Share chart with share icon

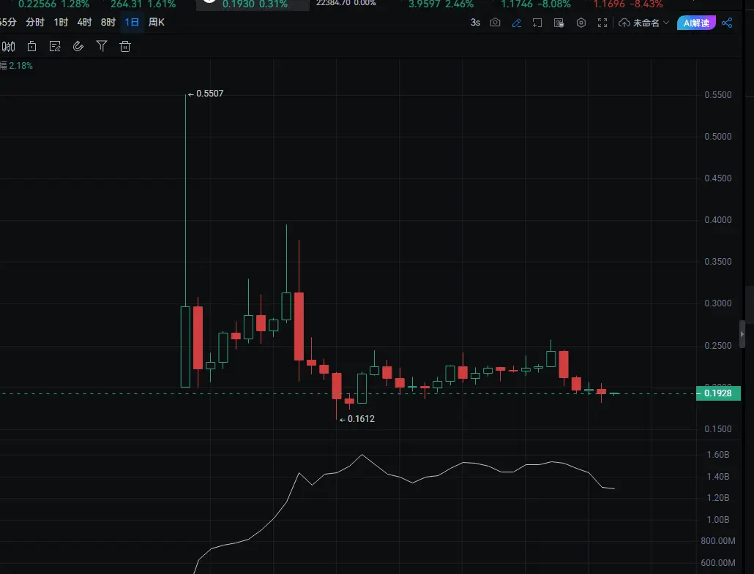tap(727, 23)
